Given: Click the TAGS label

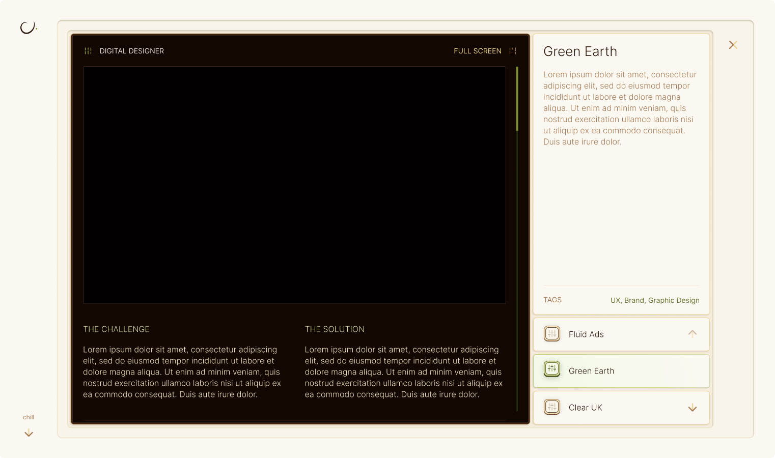Looking at the screenshot, I should pos(552,300).
